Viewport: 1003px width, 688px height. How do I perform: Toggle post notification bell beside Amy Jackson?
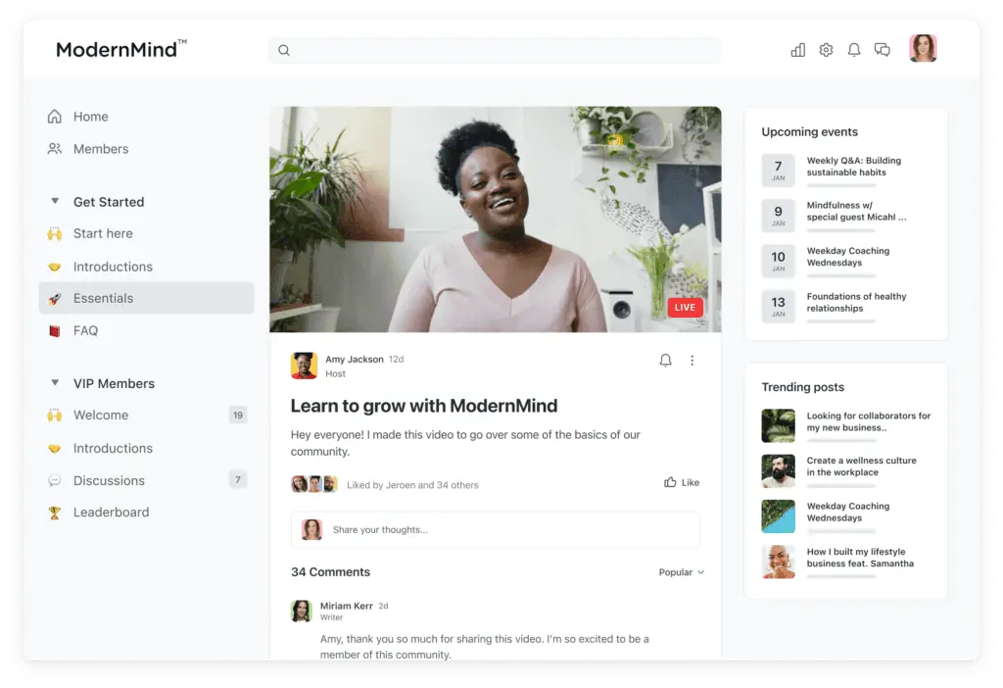click(x=665, y=361)
